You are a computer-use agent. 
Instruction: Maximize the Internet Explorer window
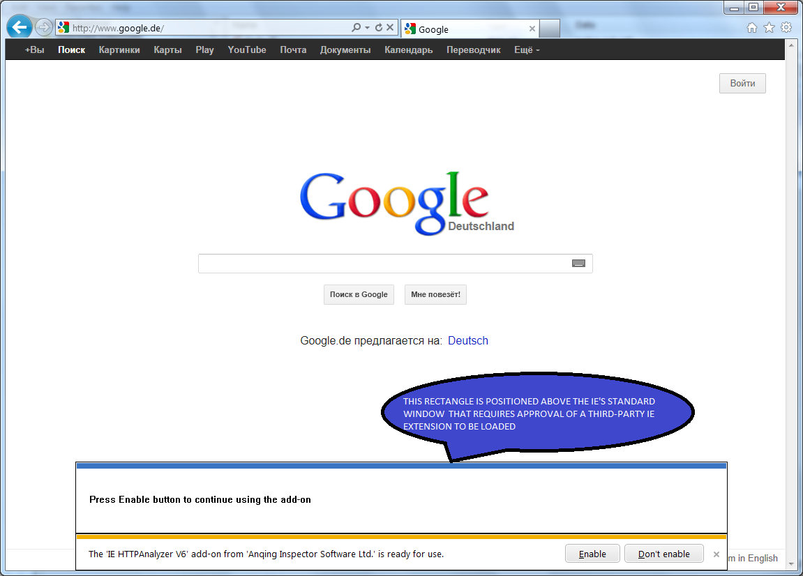[x=753, y=7]
